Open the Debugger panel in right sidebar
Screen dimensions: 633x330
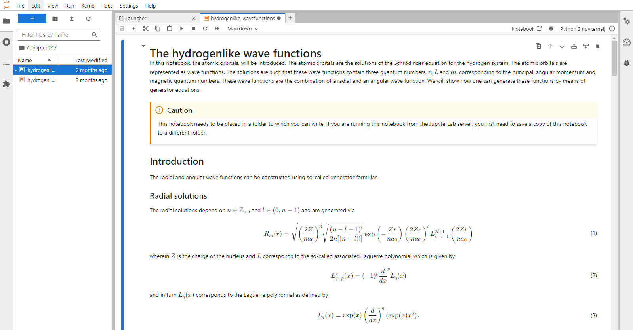tap(627, 63)
